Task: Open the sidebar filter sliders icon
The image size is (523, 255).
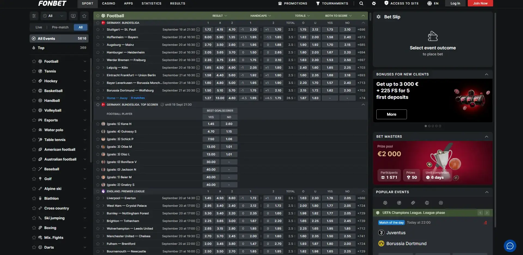Action: [34, 16]
